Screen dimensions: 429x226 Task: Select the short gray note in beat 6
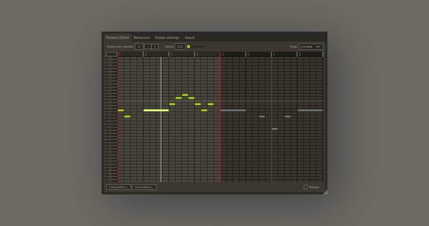[x=262, y=117]
